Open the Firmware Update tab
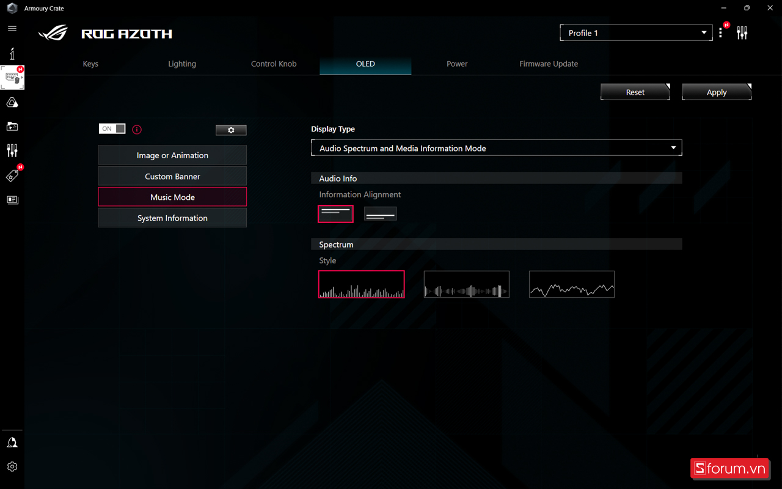The height and width of the screenshot is (489, 782). tap(549, 64)
